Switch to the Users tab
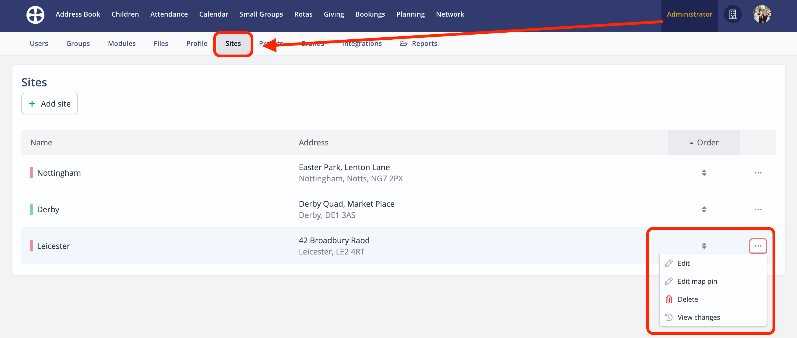This screenshot has width=797, height=338. click(39, 43)
